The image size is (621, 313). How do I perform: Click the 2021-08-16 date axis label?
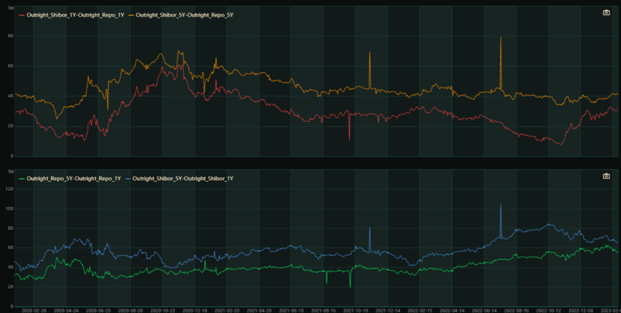323,311
